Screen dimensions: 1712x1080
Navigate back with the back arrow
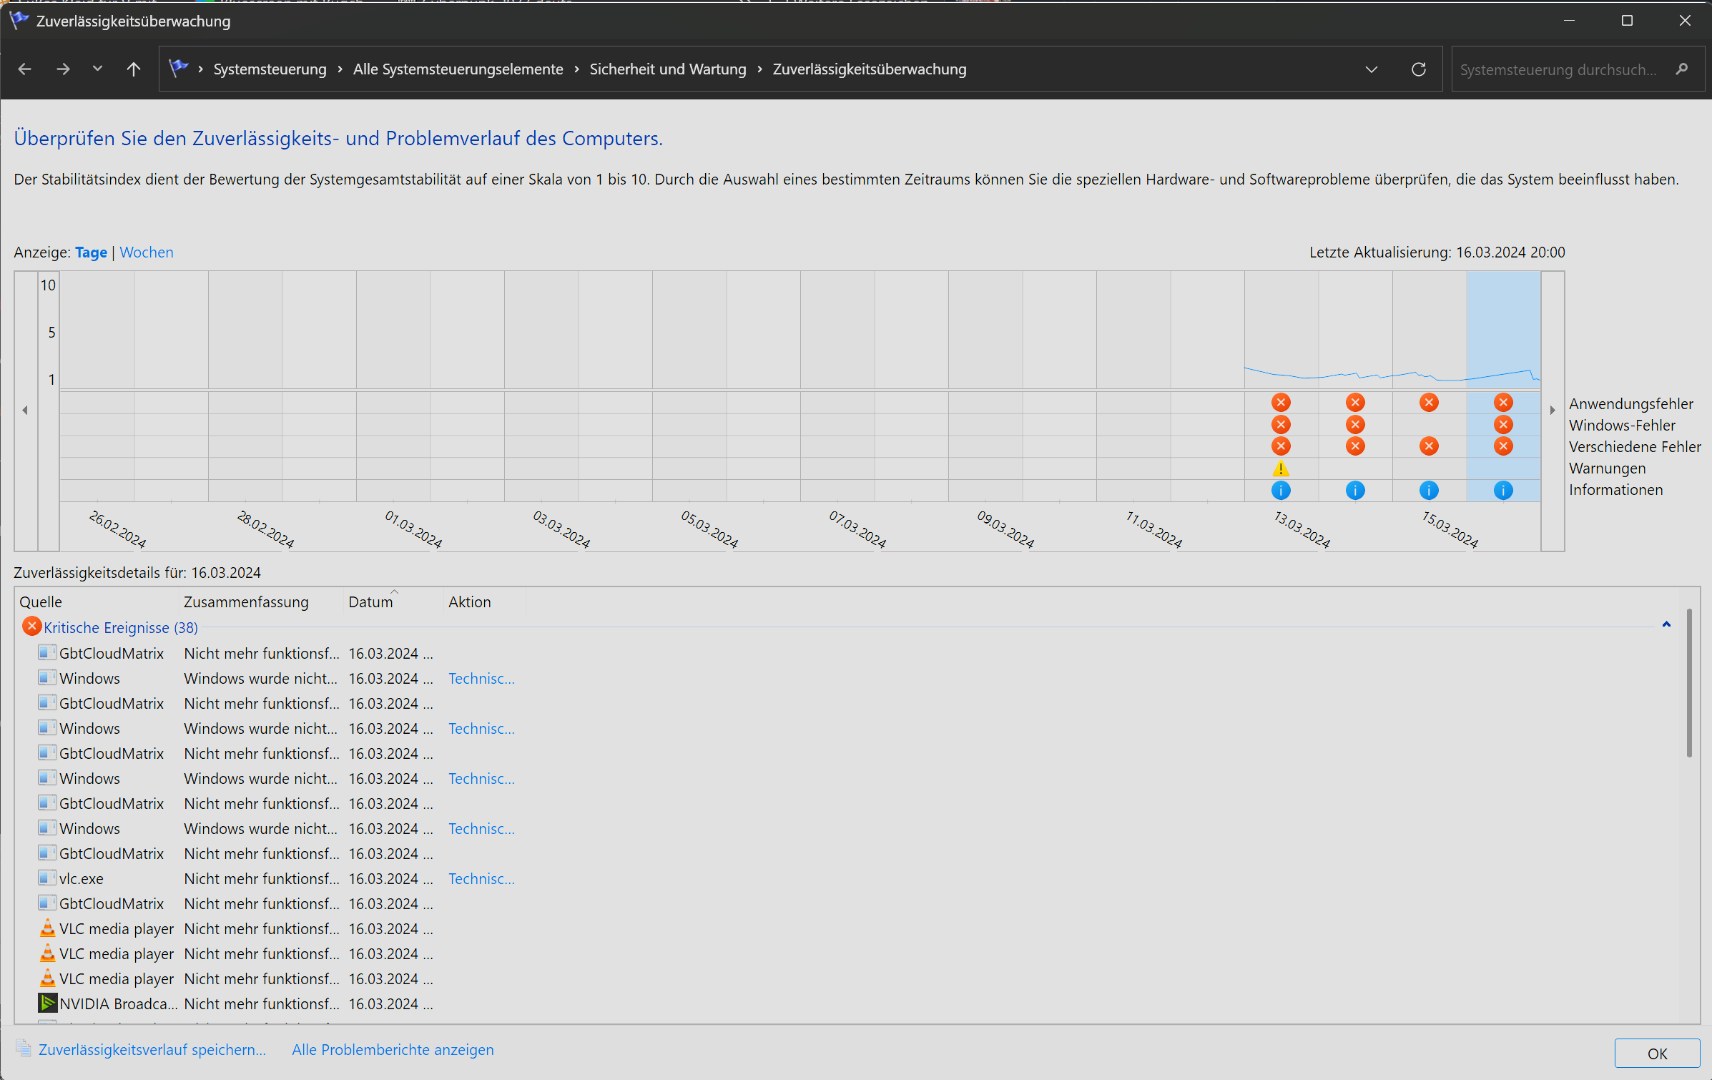click(24, 69)
